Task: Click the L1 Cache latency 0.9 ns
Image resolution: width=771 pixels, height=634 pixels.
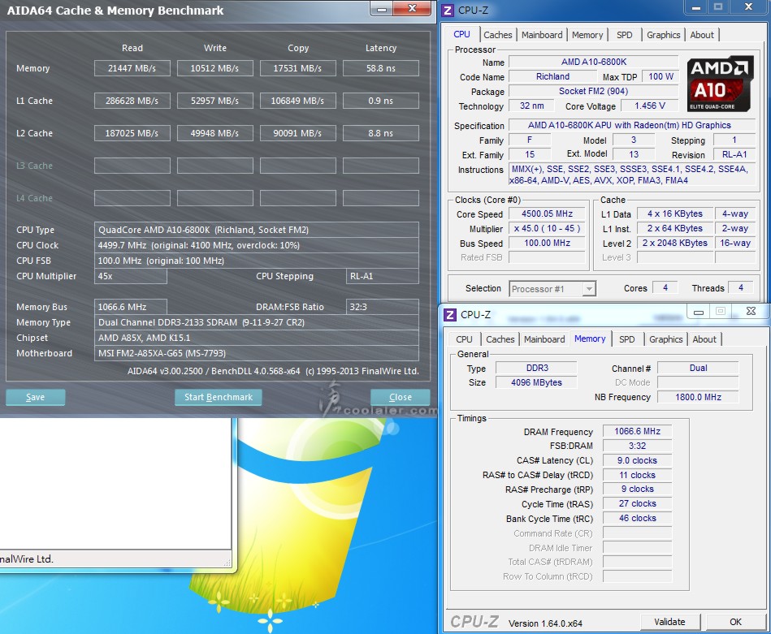Action: coord(380,101)
